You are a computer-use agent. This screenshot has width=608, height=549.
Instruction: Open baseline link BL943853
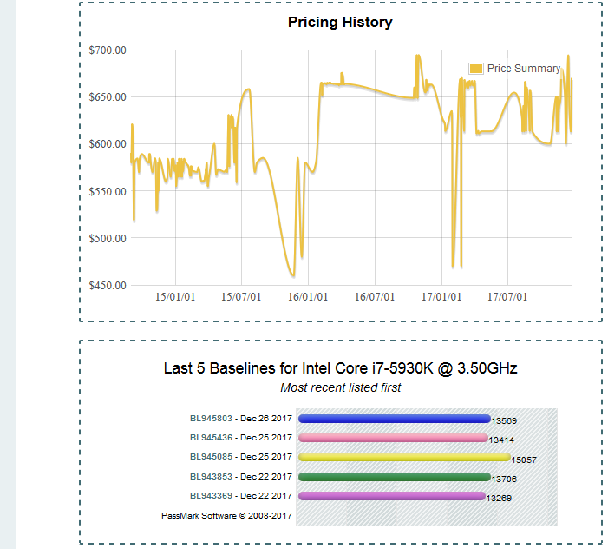211,476
